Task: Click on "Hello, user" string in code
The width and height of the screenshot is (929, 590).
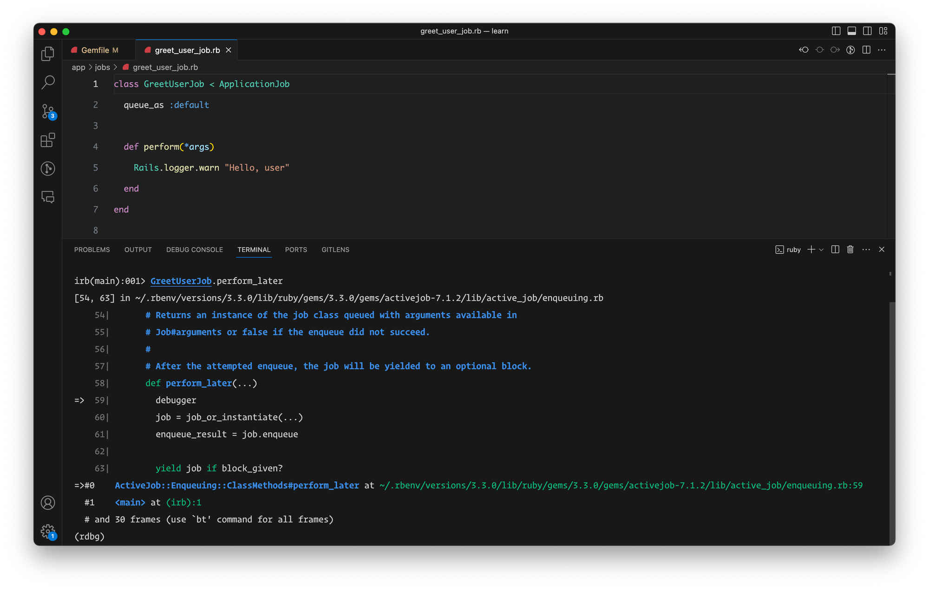Action: pos(257,168)
